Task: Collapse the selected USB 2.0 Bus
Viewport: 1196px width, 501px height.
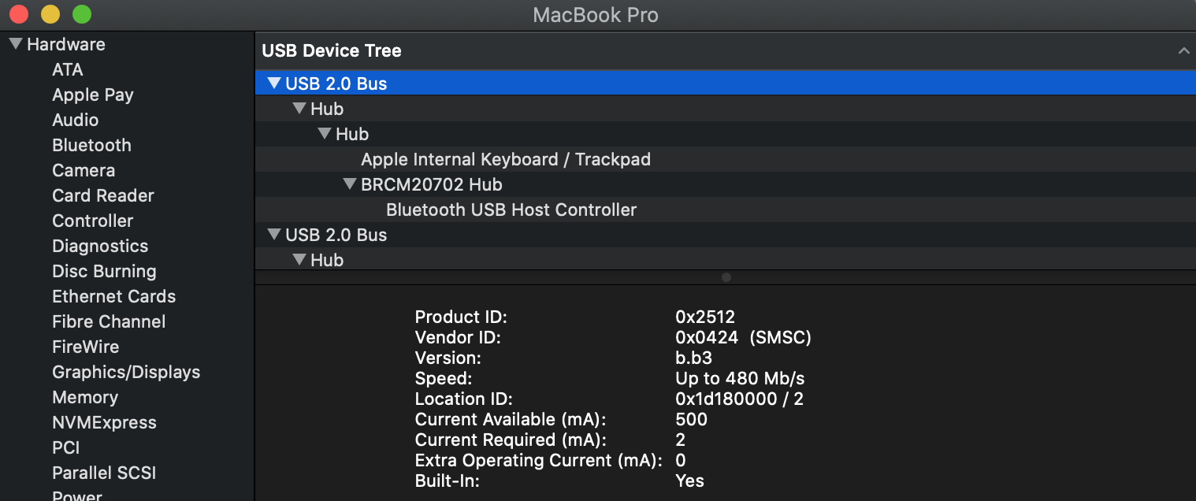Action: pyautogui.click(x=274, y=83)
